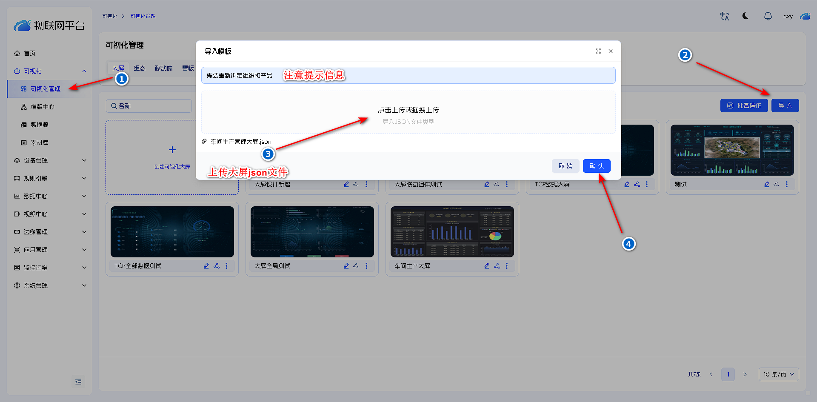This screenshot has width=817, height=402.
Task: Select 数据源 in the sidebar
Action: pos(40,125)
